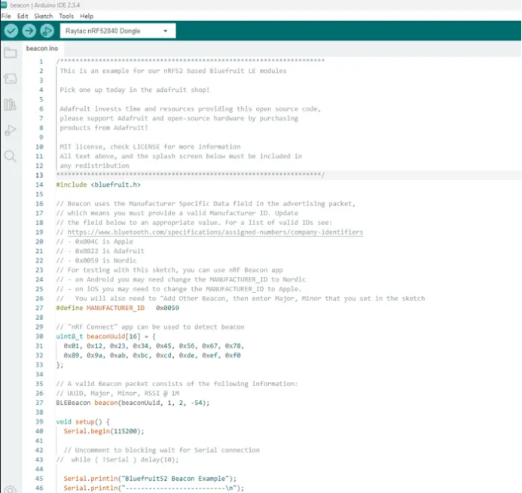522x493 pixels.
Task: Click the 'MIT license' comment line
Action: tap(150, 147)
